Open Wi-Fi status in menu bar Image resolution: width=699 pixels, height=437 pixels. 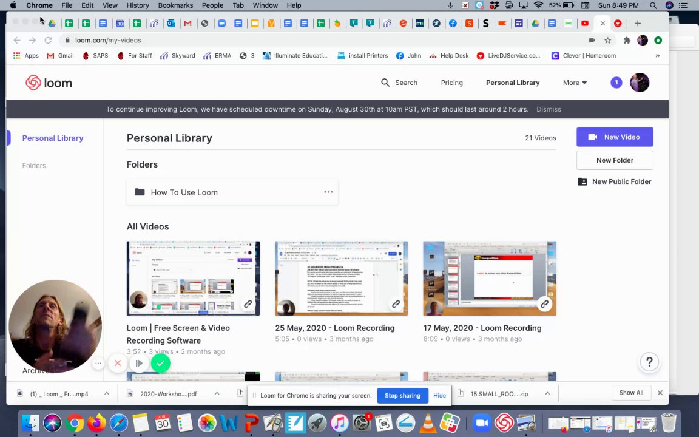(x=539, y=5)
